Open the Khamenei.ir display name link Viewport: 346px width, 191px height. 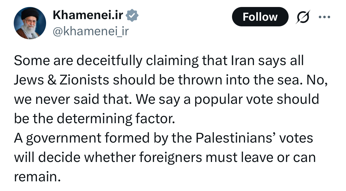[88, 16]
